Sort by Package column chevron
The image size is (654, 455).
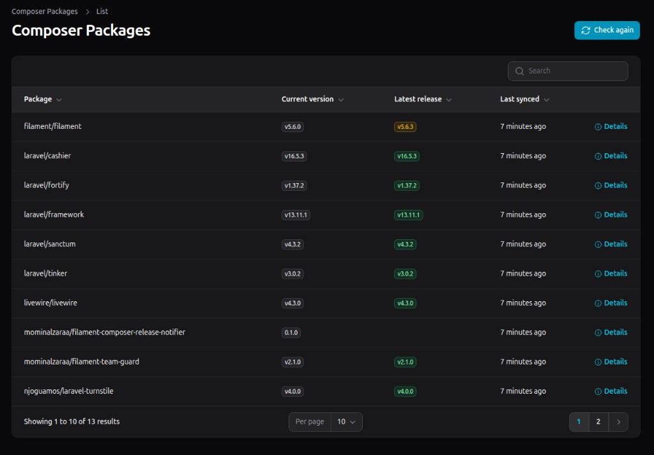pos(59,100)
